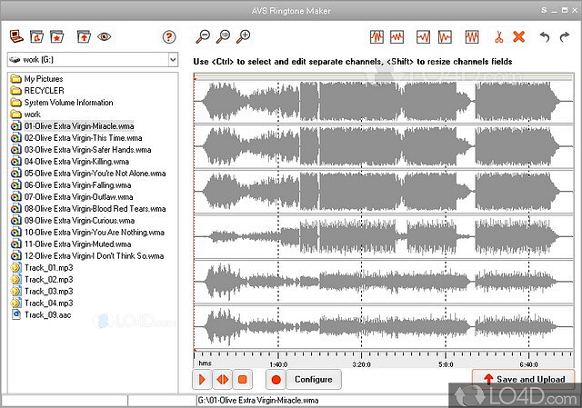Click the orange X delete icon

pos(519,37)
